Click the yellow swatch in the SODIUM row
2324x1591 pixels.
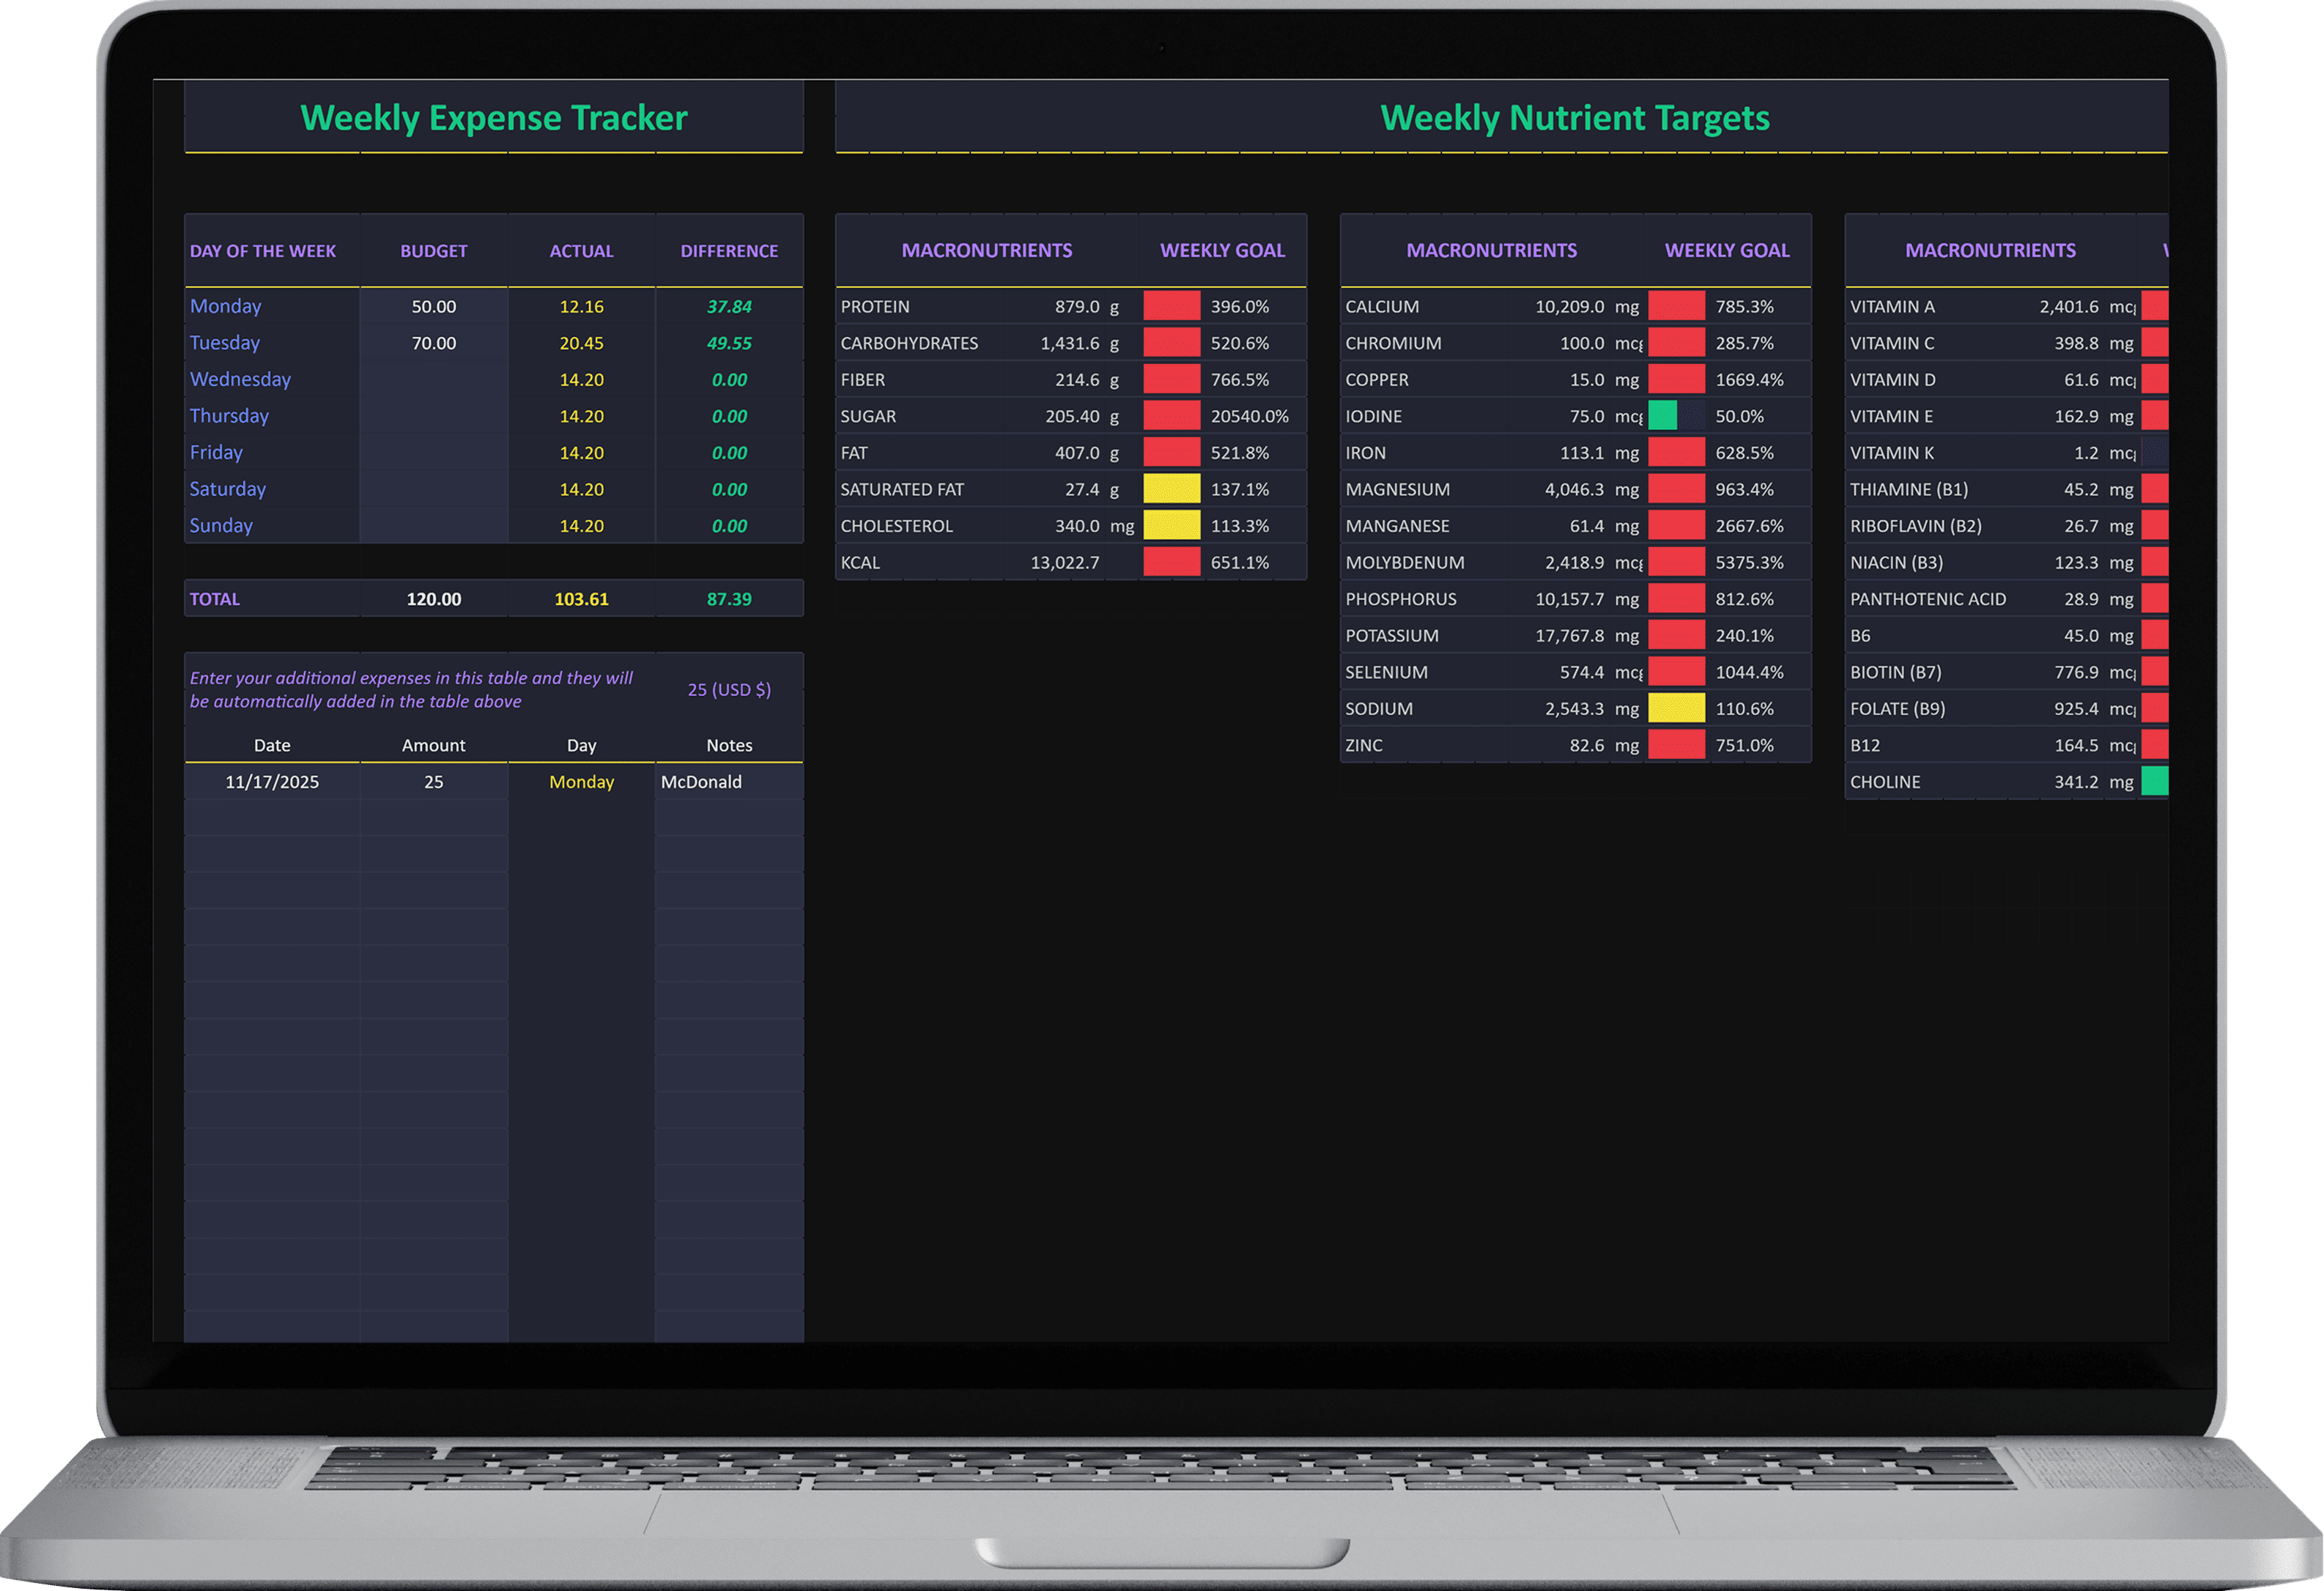tap(1676, 709)
